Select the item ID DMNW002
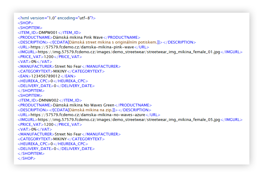The height and width of the screenshot is (179, 263). pyautogui.click(x=49, y=100)
